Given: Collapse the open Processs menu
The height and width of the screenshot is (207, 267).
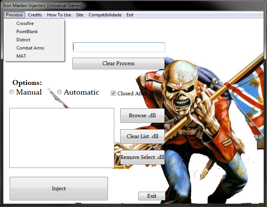Looking at the screenshot, I should click(x=14, y=15).
